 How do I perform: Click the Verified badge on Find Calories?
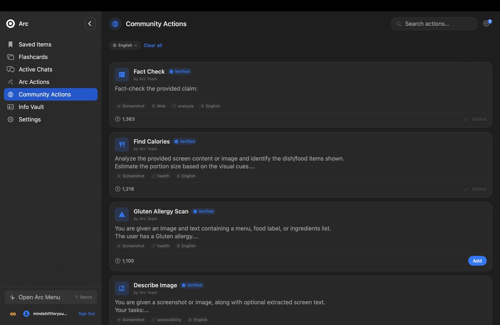185,142
